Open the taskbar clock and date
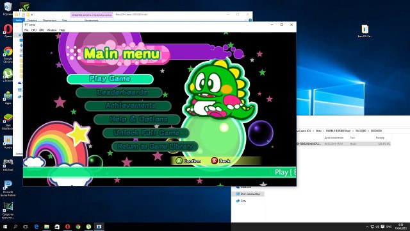Viewport: 410px width, 231px height. coord(400,227)
